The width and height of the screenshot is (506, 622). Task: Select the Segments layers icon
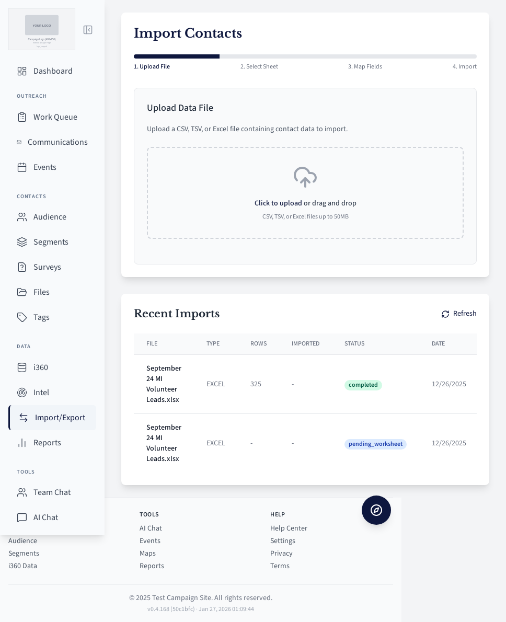tap(22, 242)
